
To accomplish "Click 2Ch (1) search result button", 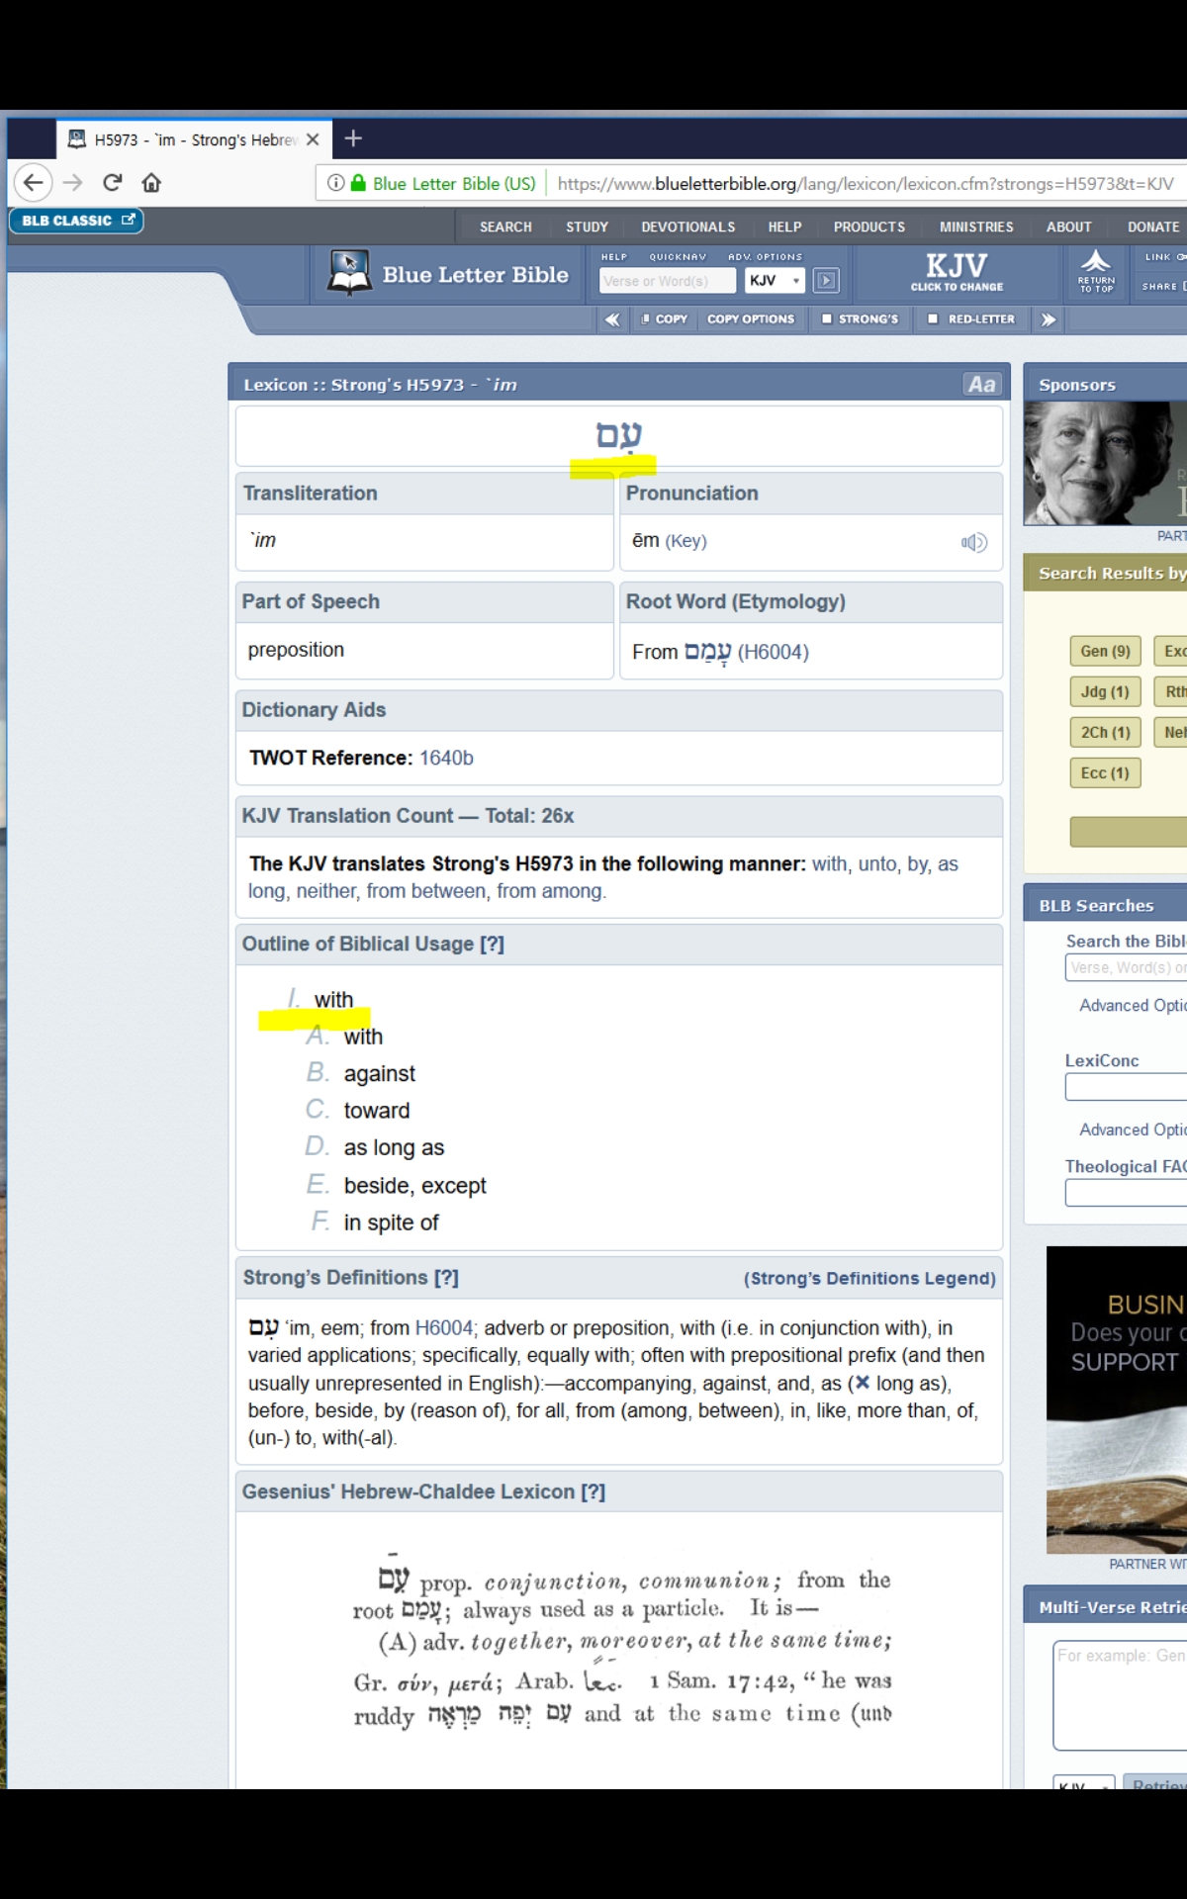I will tap(1105, 732).
